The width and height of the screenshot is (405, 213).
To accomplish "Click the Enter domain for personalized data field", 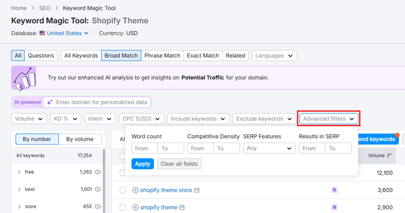I will tap(97, 102).
